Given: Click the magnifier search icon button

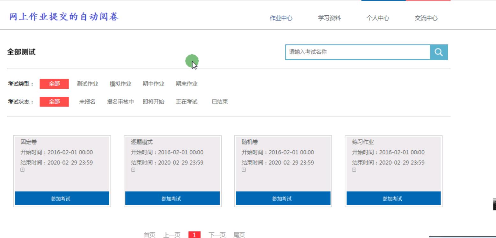Looking at the screenshot, I should [x=439, y=52].
